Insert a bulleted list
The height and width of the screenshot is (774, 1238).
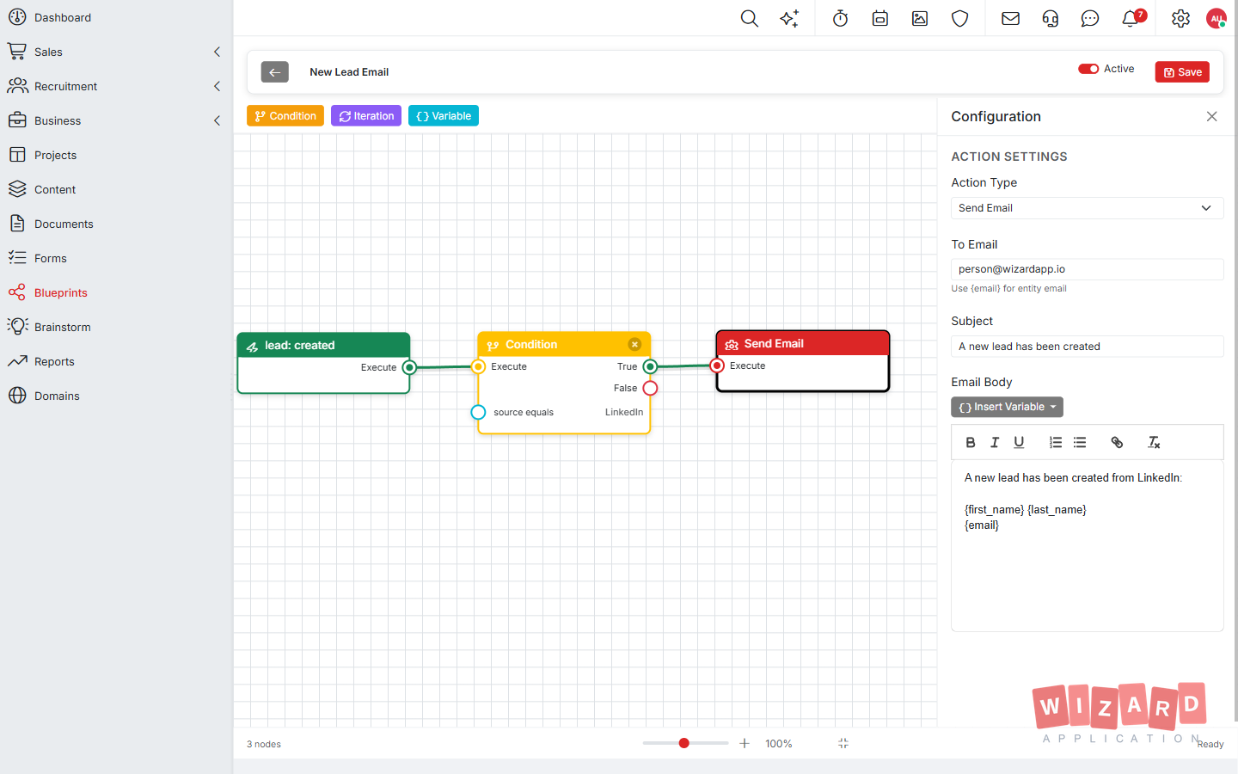tap(1080, 442)
